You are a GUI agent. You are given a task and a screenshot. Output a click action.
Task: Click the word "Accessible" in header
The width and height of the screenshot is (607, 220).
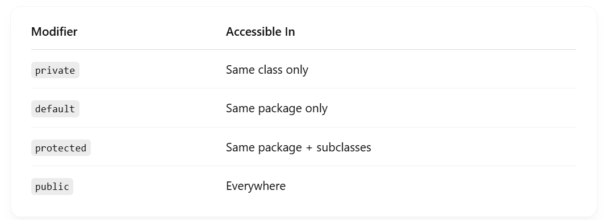point(254,32)
